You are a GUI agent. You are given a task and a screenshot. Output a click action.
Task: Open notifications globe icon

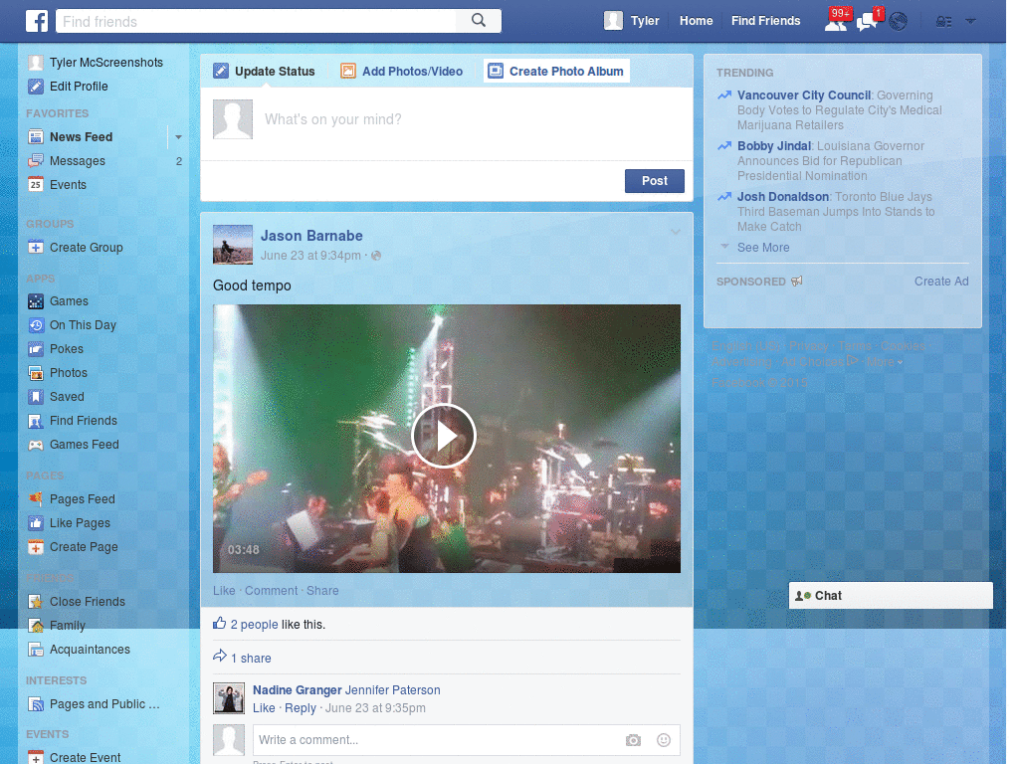click(x=899, y=22)
